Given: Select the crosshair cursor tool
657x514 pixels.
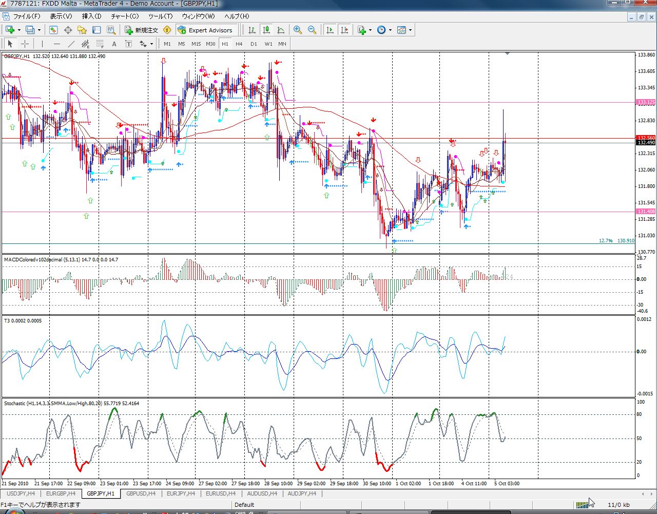Looking at the screenshot, I should 25,44.
